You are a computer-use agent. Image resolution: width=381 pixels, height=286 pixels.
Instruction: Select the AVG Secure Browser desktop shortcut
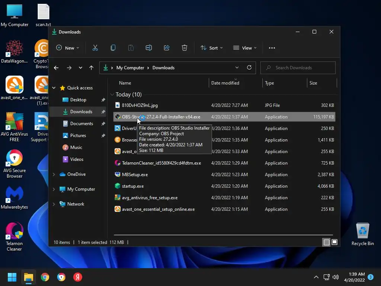(15, 164)
